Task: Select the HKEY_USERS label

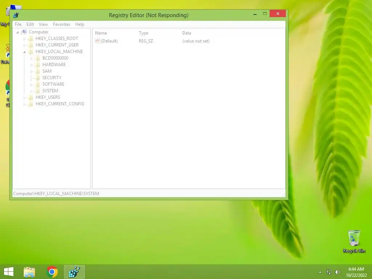Action: 48,97
